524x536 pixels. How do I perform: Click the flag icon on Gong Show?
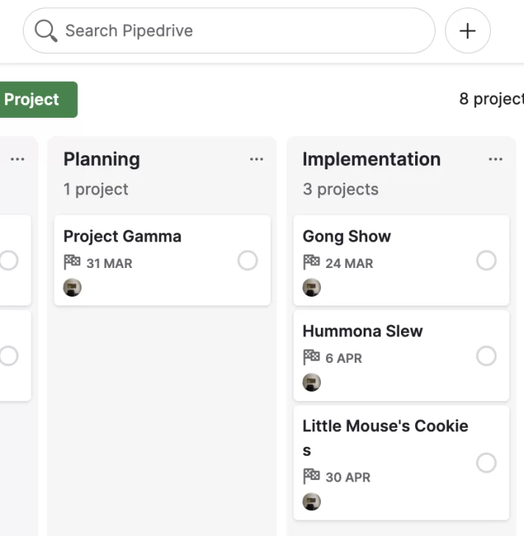click(311, 263)
